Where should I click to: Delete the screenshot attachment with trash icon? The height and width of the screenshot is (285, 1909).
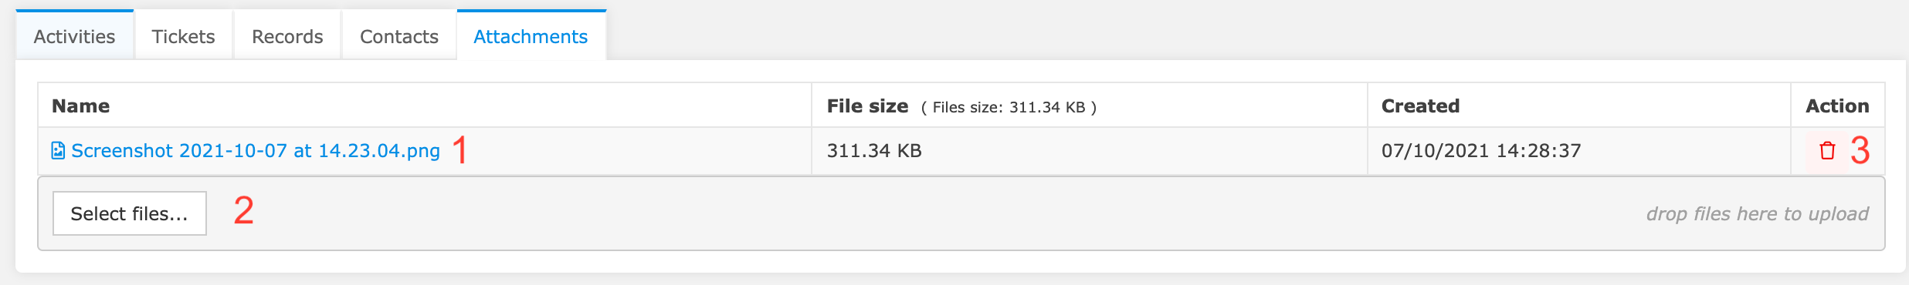(x=1826, y=151)
